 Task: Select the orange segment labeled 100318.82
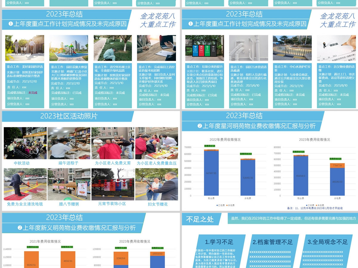(x=157, y=254)
